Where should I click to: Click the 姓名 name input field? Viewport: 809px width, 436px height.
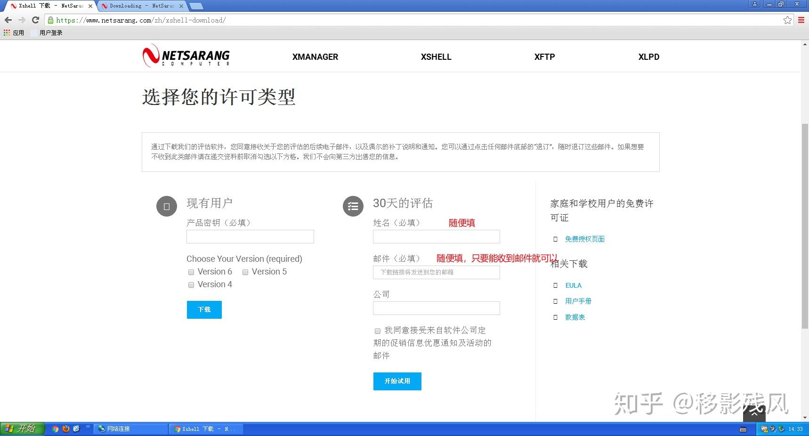[x=436, y=236]
